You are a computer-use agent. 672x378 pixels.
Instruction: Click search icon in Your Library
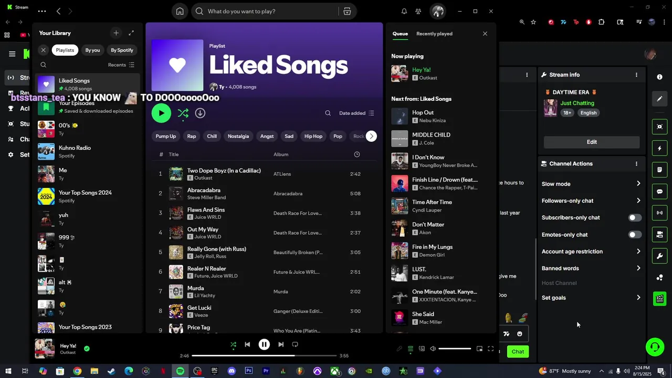44,65
